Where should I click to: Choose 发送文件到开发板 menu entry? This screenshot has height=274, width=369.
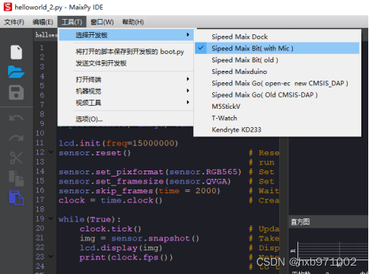(x=126, y=63)
